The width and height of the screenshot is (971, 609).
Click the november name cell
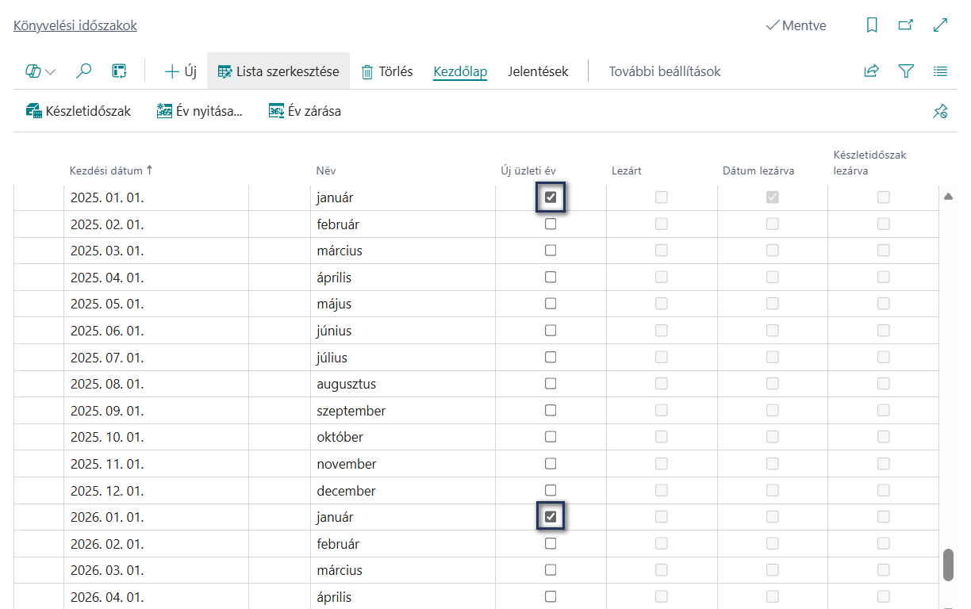pyautogui.click(x=403, y=464)
